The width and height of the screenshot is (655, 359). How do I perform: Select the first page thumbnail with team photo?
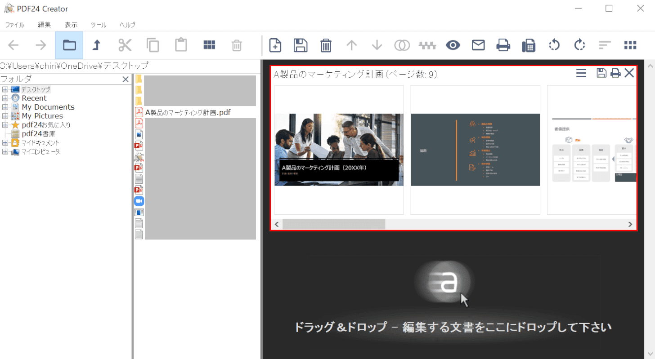(339, 150)
